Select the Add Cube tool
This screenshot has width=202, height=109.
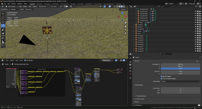3,46
